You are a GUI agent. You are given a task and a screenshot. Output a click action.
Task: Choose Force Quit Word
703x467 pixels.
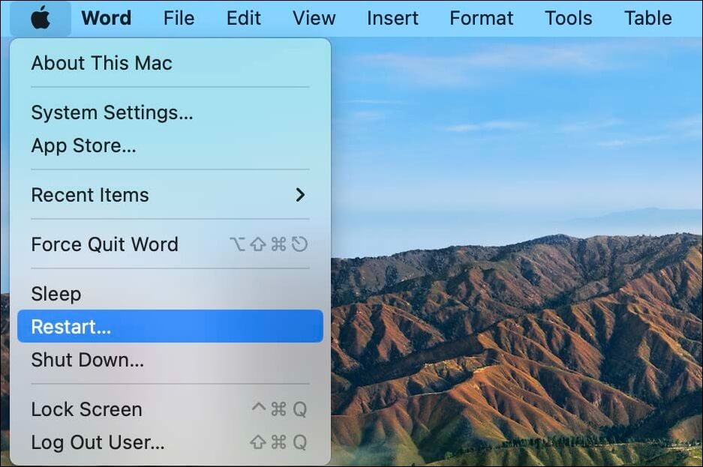170,244
